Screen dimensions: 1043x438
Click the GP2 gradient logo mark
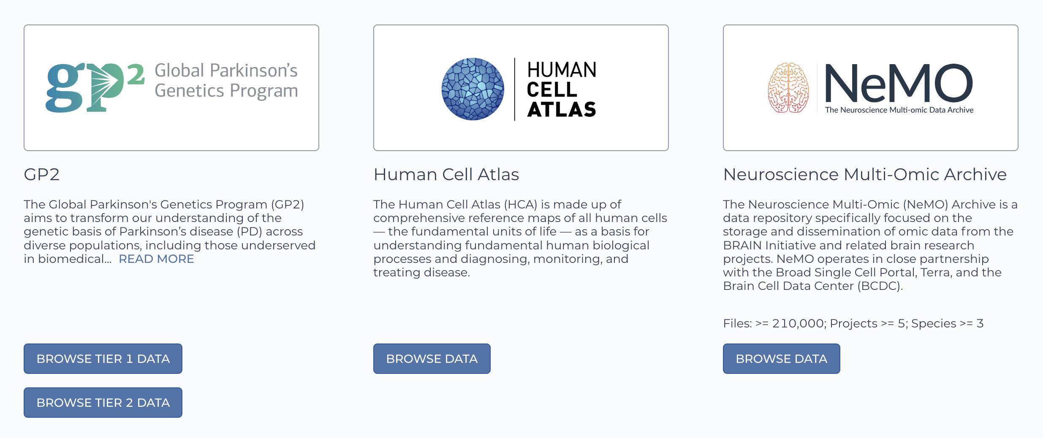(x=95, y=87)
